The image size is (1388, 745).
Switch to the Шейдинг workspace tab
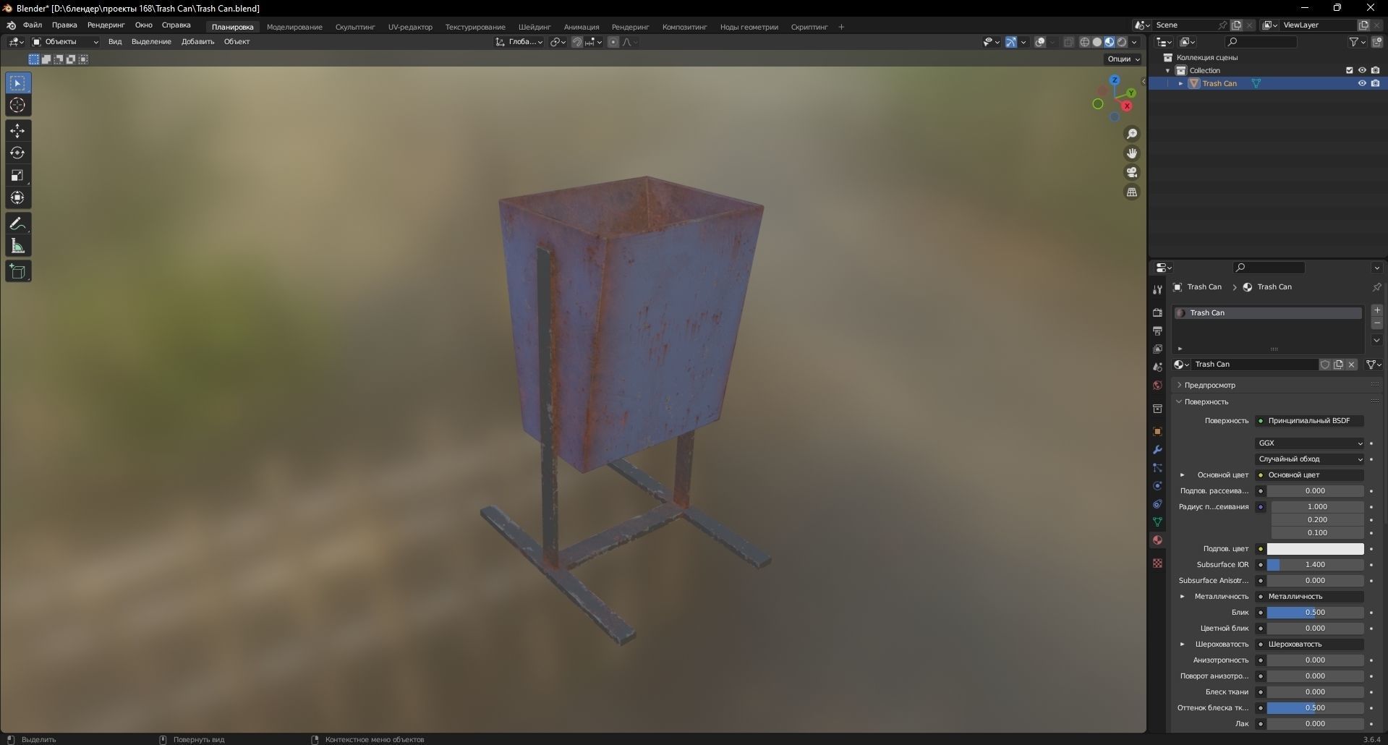[535, 27]
